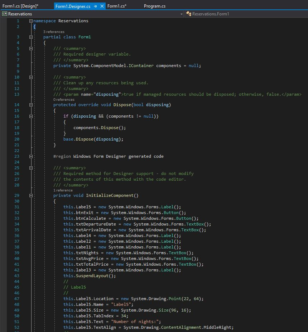
Task: Collapse the summary comment at line 25
Action: coord(31,168)
